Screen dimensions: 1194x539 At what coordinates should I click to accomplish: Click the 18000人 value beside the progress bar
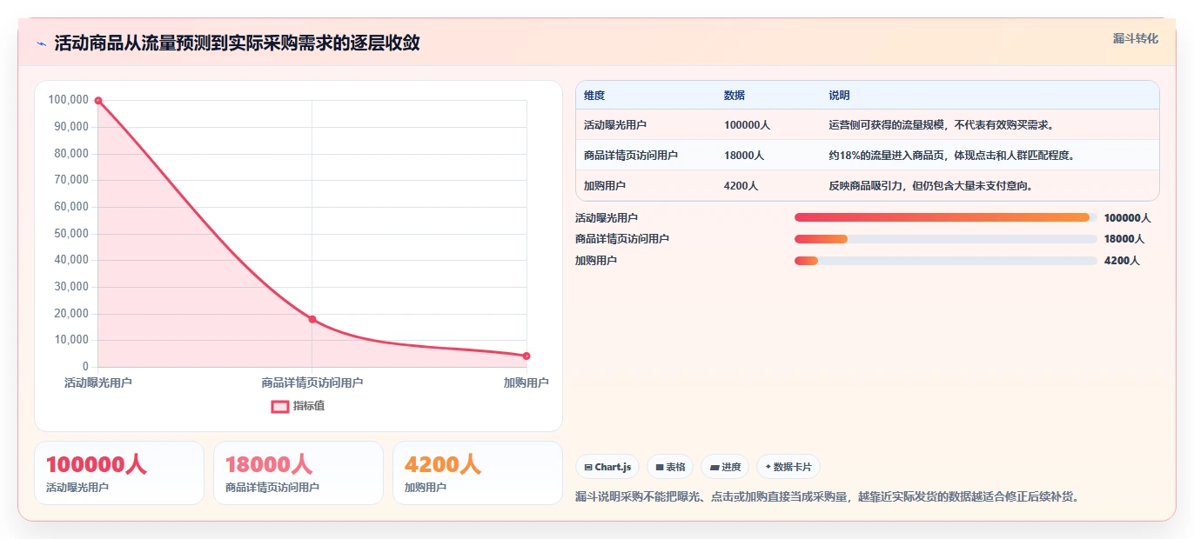click(x=1124, y=239)
